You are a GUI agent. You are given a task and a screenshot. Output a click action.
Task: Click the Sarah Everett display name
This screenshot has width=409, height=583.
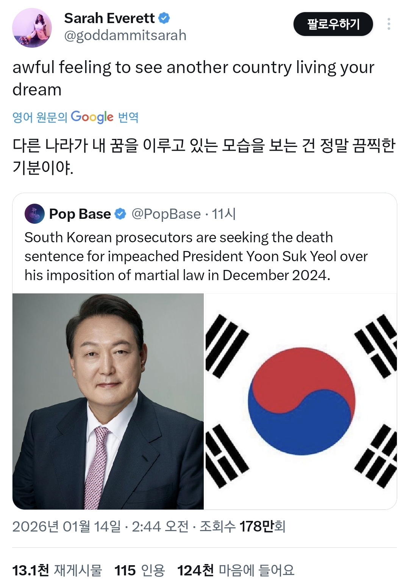tap(109, 18)
